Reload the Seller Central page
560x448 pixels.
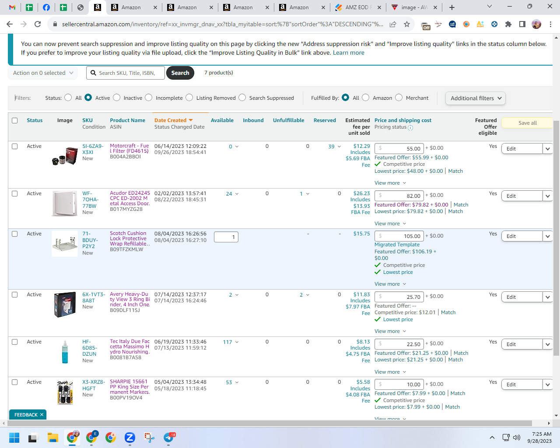click(38, 24)
